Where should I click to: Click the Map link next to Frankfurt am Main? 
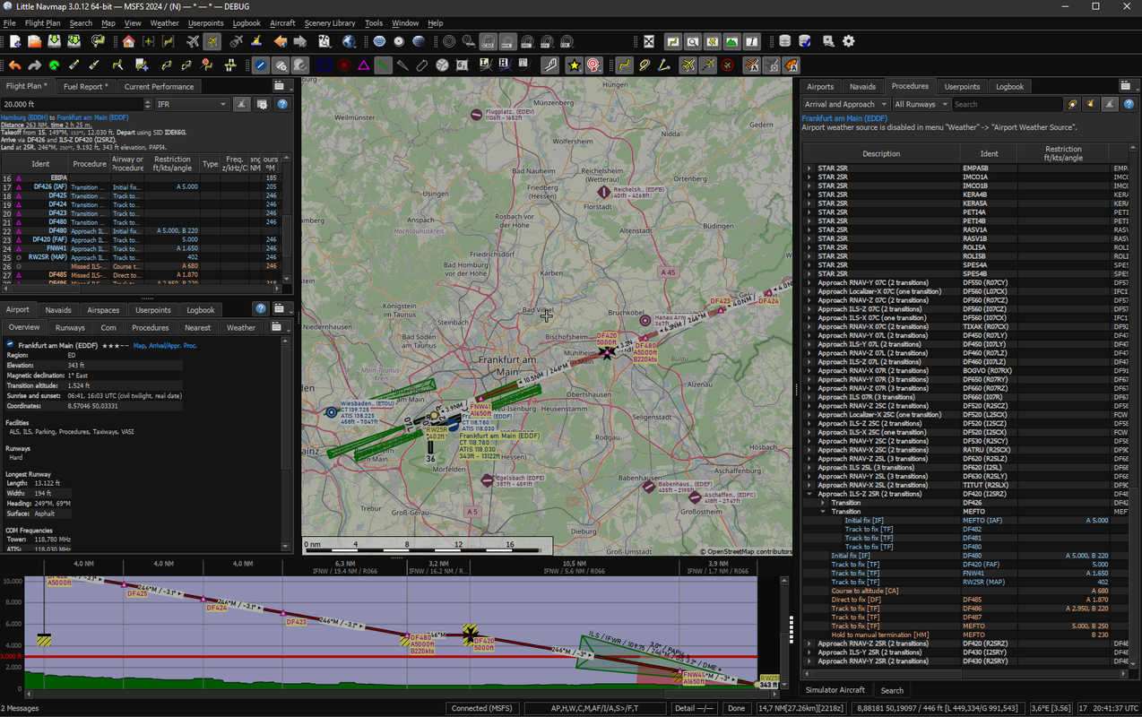tap(139, 345)
